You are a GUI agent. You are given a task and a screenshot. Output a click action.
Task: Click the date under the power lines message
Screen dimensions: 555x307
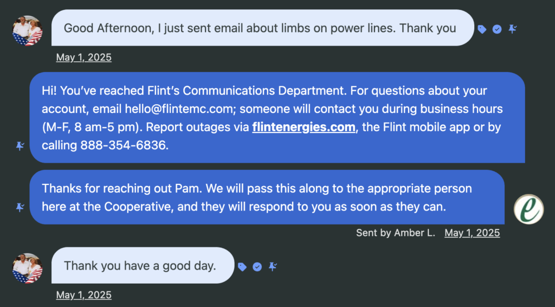(x=83, y=57)
